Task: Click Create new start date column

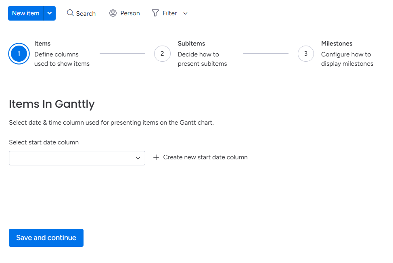Action: (205, 157)
